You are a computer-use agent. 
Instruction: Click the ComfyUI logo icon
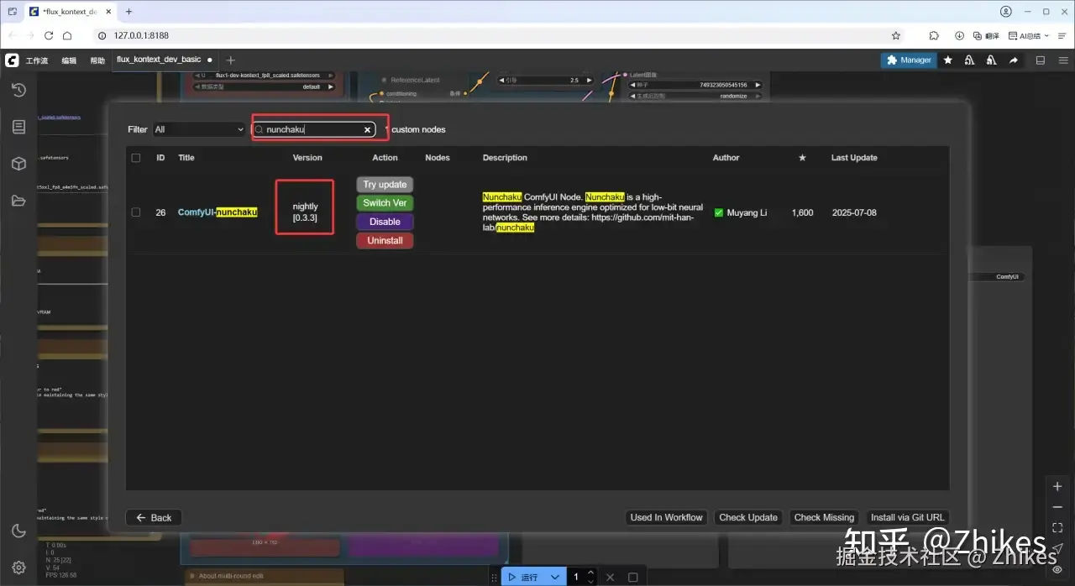(12, 60)
